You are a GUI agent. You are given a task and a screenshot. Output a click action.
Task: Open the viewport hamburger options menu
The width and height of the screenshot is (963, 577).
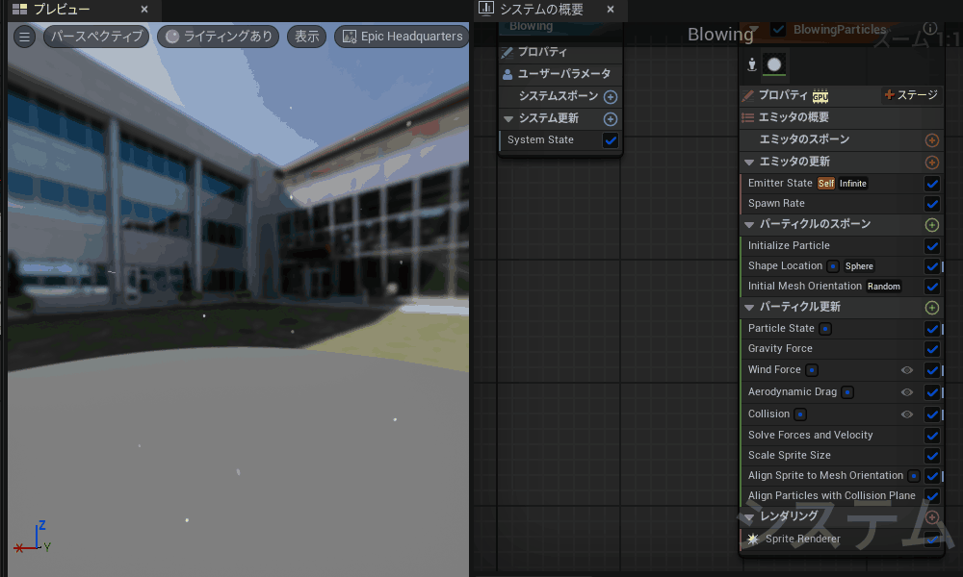[25, 37]
